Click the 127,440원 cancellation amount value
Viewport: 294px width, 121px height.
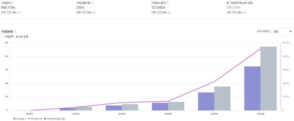pos(158,8)
